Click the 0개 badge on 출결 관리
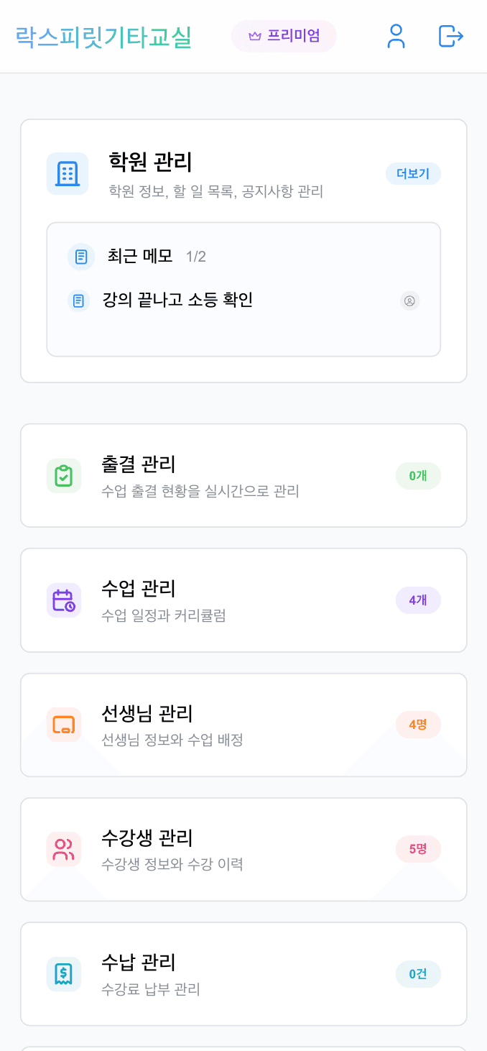487x1051 pixels. click(x=417, y=476)
